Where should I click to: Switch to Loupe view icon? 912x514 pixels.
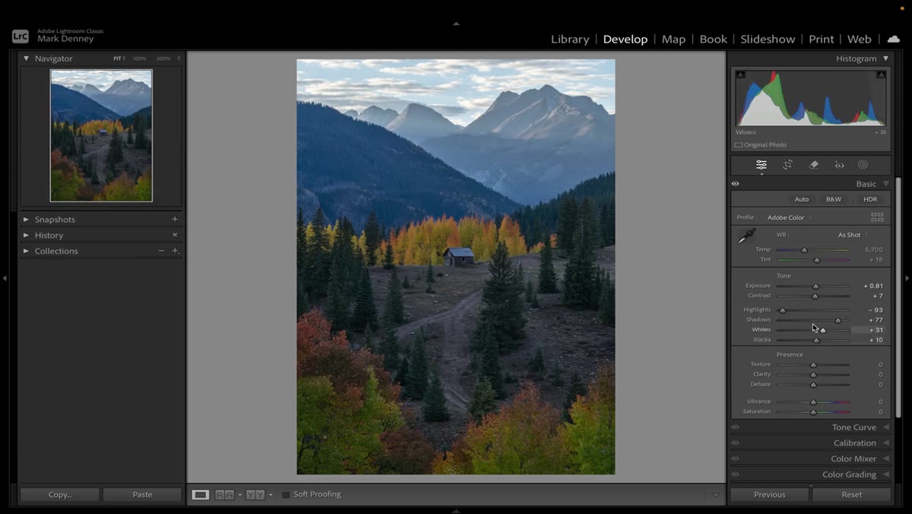tap(200, 494)
